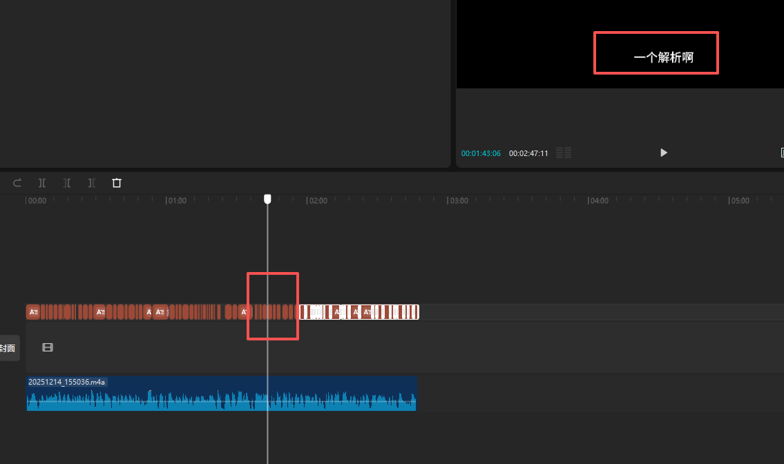The height and width of the screenshot is (464, 784).
Task: Select the audio clip 20251214_155036.m4a
Action: 222,394
